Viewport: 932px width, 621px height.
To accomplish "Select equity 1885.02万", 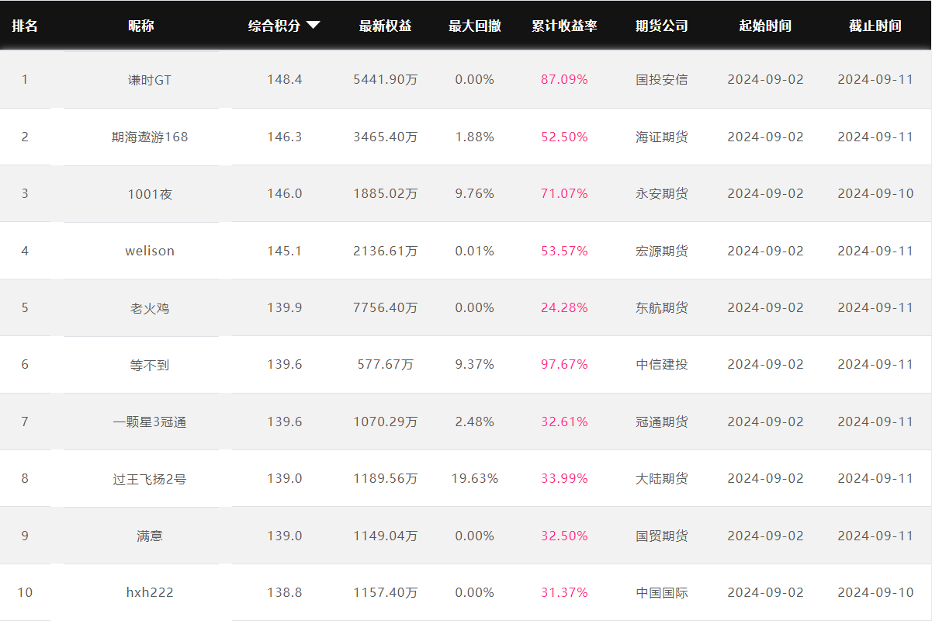I will pyautogui.click(x=386, y=193).
